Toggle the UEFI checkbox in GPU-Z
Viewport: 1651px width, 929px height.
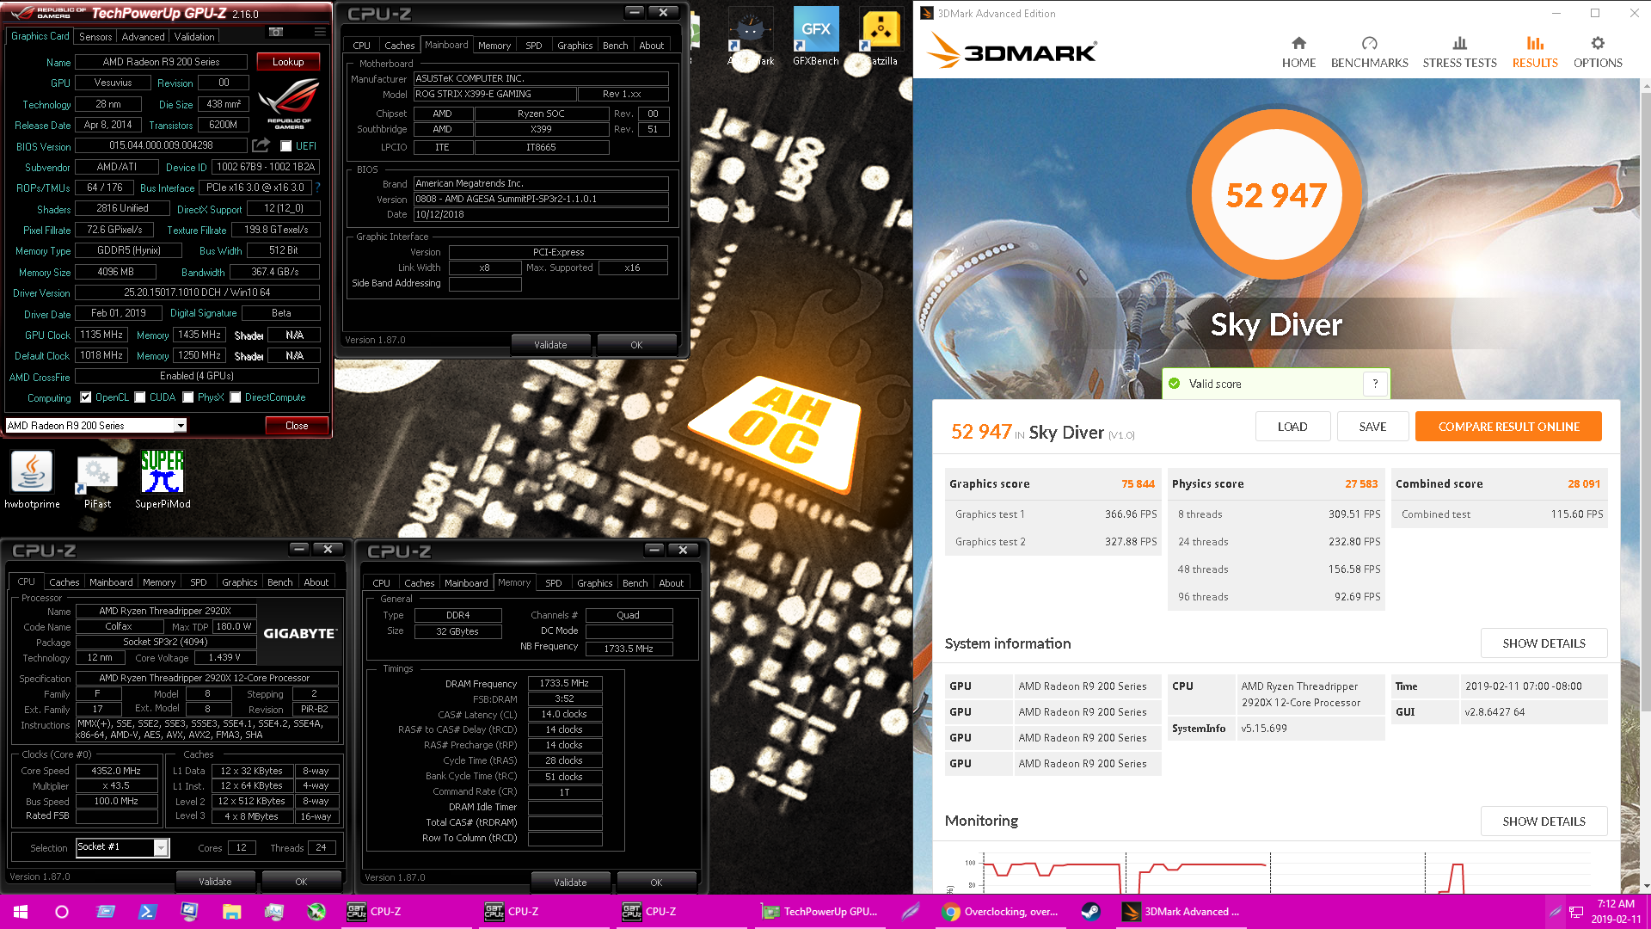click(x=286, y=146)
